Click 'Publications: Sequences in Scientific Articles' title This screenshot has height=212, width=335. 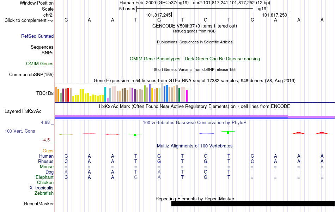pos(195,42)
